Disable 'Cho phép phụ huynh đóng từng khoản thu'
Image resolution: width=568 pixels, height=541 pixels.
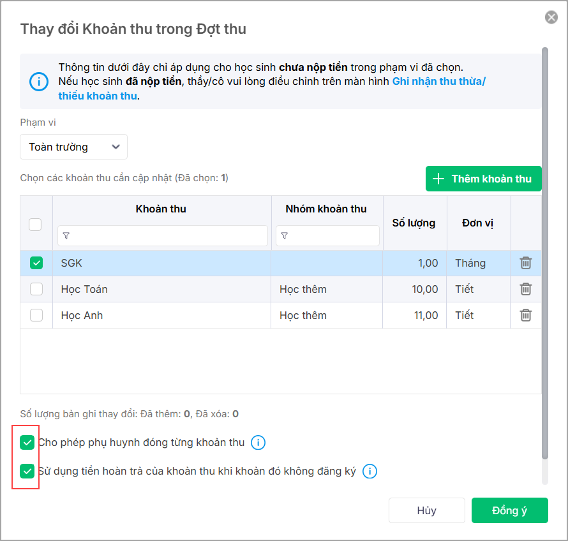pyautogui.click(x=27, y=442)
